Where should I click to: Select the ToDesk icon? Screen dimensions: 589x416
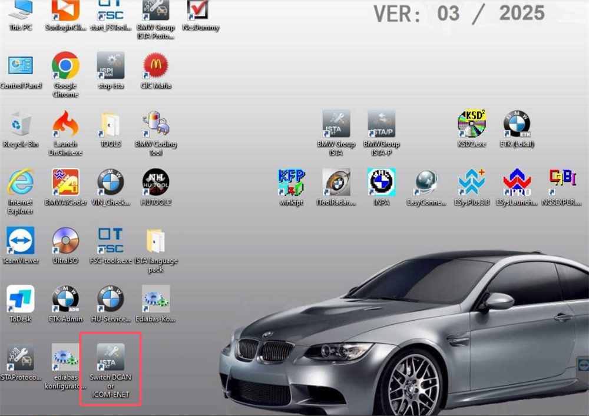20,298
